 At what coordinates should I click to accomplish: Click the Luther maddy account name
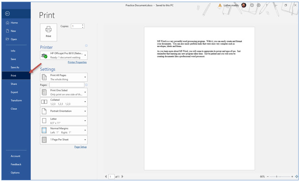click(232, 5)
